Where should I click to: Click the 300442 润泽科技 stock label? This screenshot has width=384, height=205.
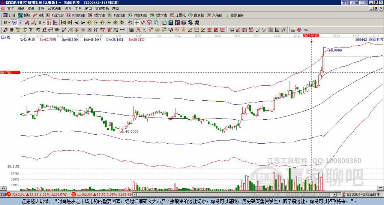369,40
